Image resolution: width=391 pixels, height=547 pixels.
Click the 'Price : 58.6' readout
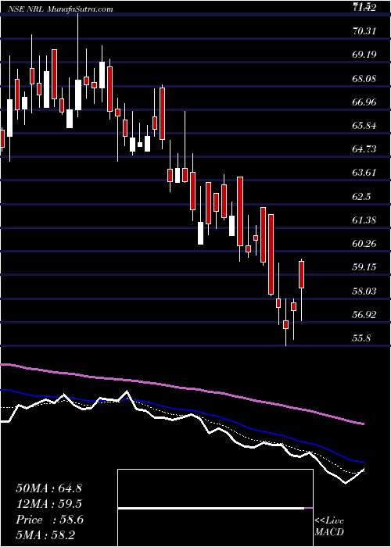tap(49, 520)
